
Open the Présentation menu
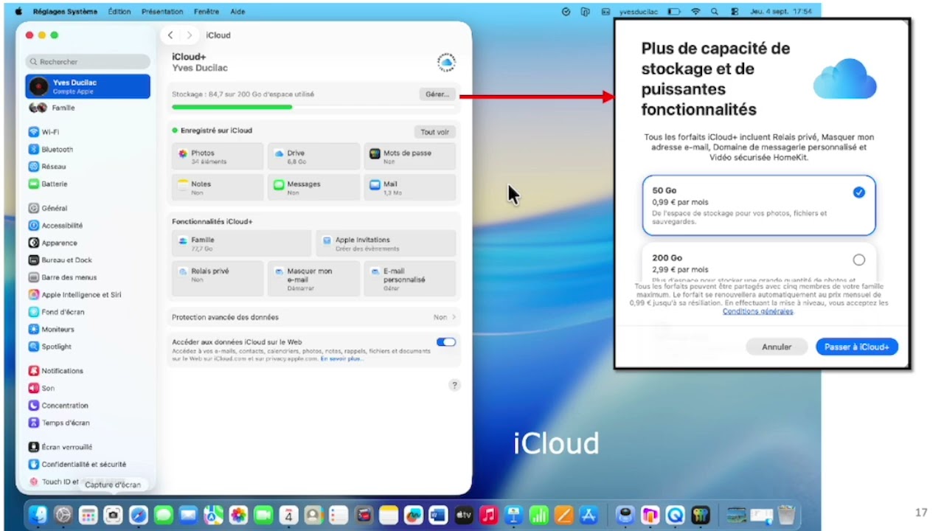[162, 12]
